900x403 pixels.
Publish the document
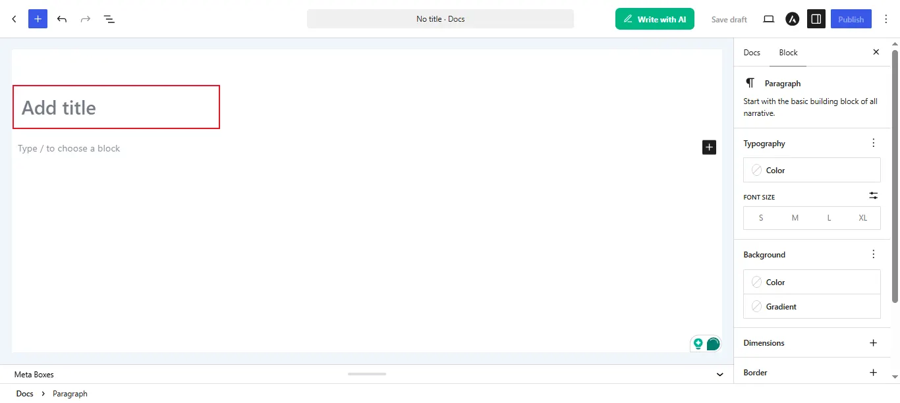851,19
